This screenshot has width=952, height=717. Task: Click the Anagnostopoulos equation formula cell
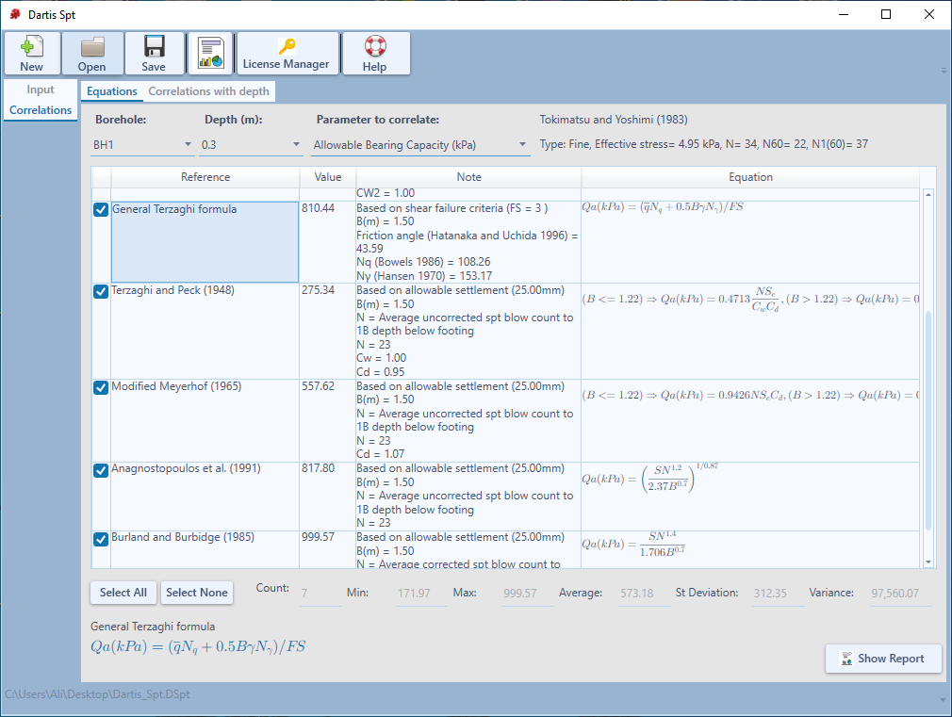pos(750,496)
